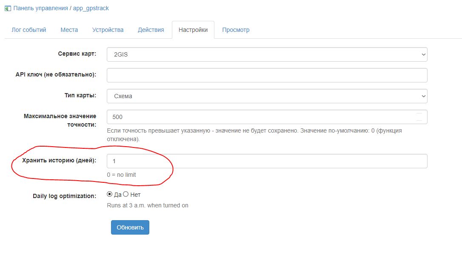Viewport: 462px width, 255px height.
Task: Click the active Настройки tab
Action: point(193,30)
